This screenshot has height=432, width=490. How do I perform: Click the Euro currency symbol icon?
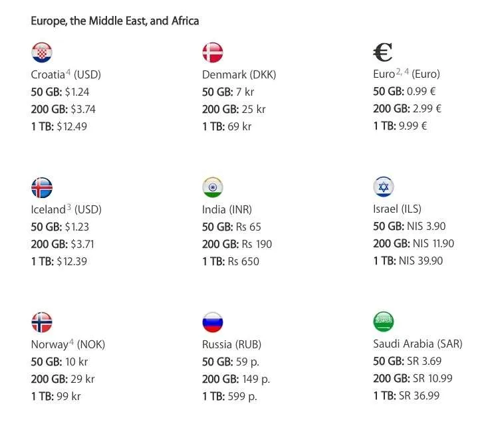pyautogui.click(x=383, y=53)
